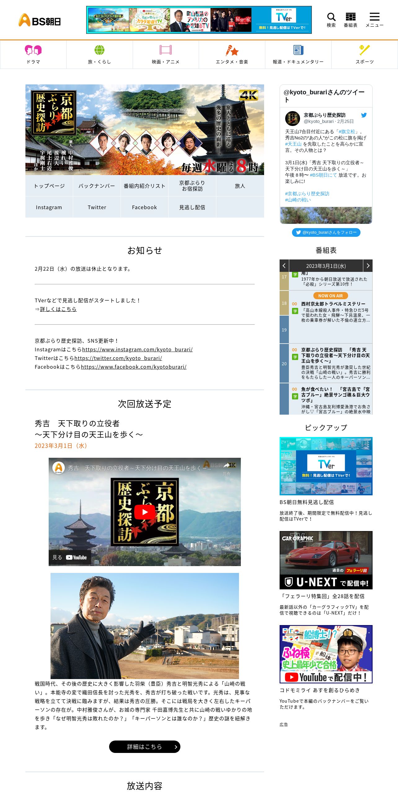Image resolution: width=398 pixels, height=797 pixels.
Task: Click the BS朝日無料見逃し配信 title
Action: (307, 502)
